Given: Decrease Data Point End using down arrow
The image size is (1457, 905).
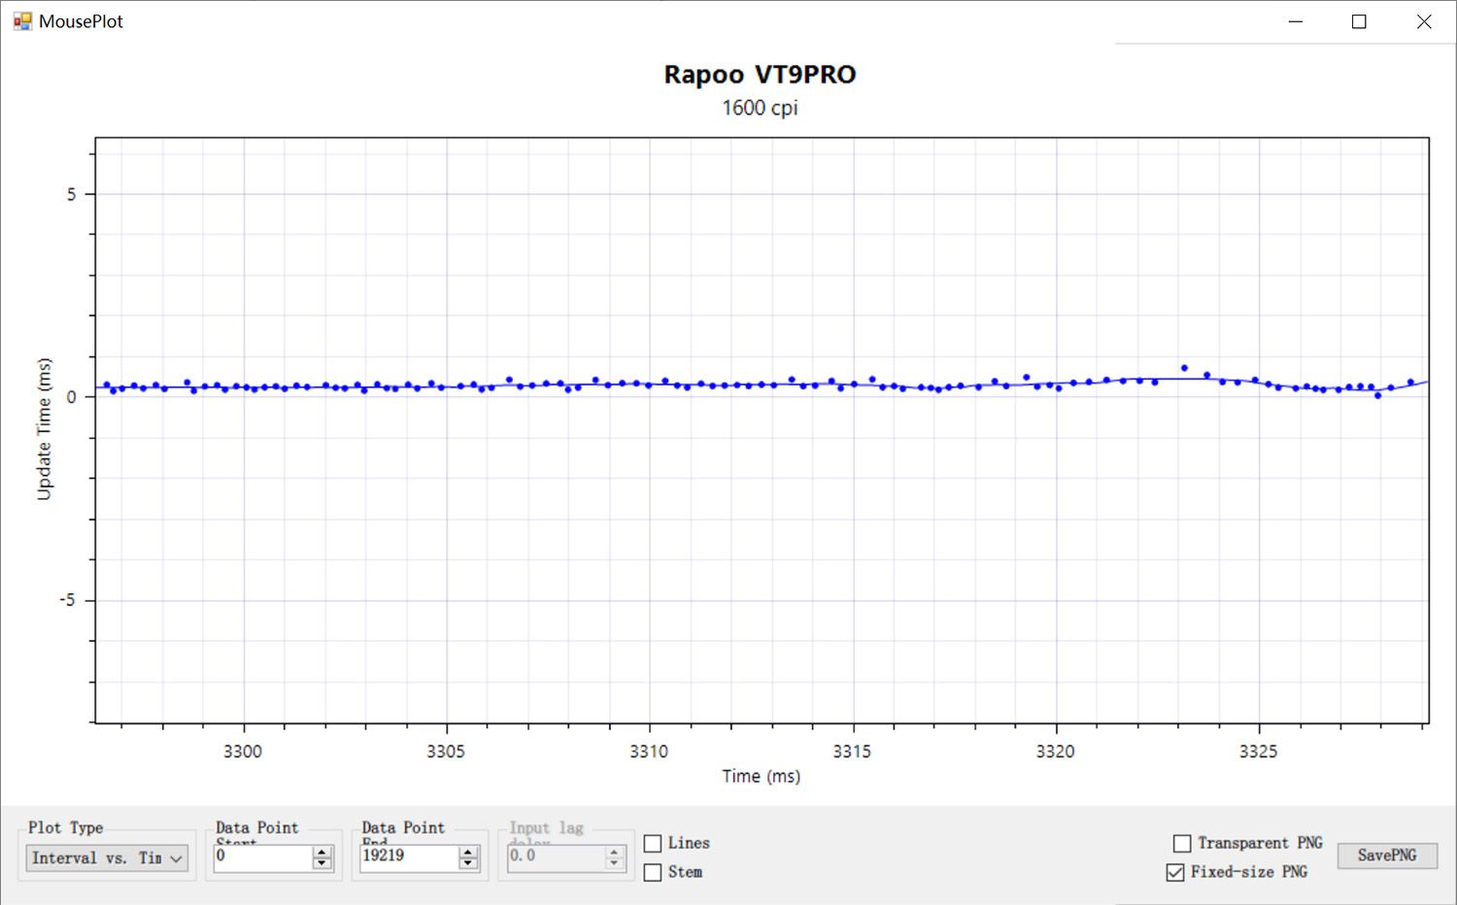Looking at the screenshot, I should pyautogui.click(x=468, y=863).
